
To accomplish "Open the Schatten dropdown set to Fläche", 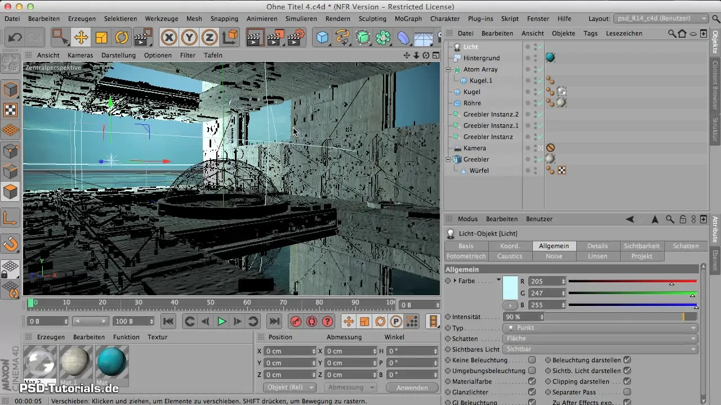I will [600, 339].
